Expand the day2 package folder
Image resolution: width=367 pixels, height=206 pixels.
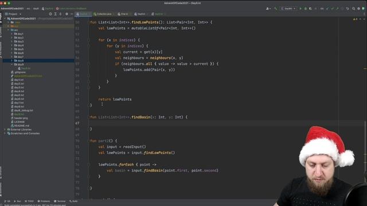pos(11,38)
